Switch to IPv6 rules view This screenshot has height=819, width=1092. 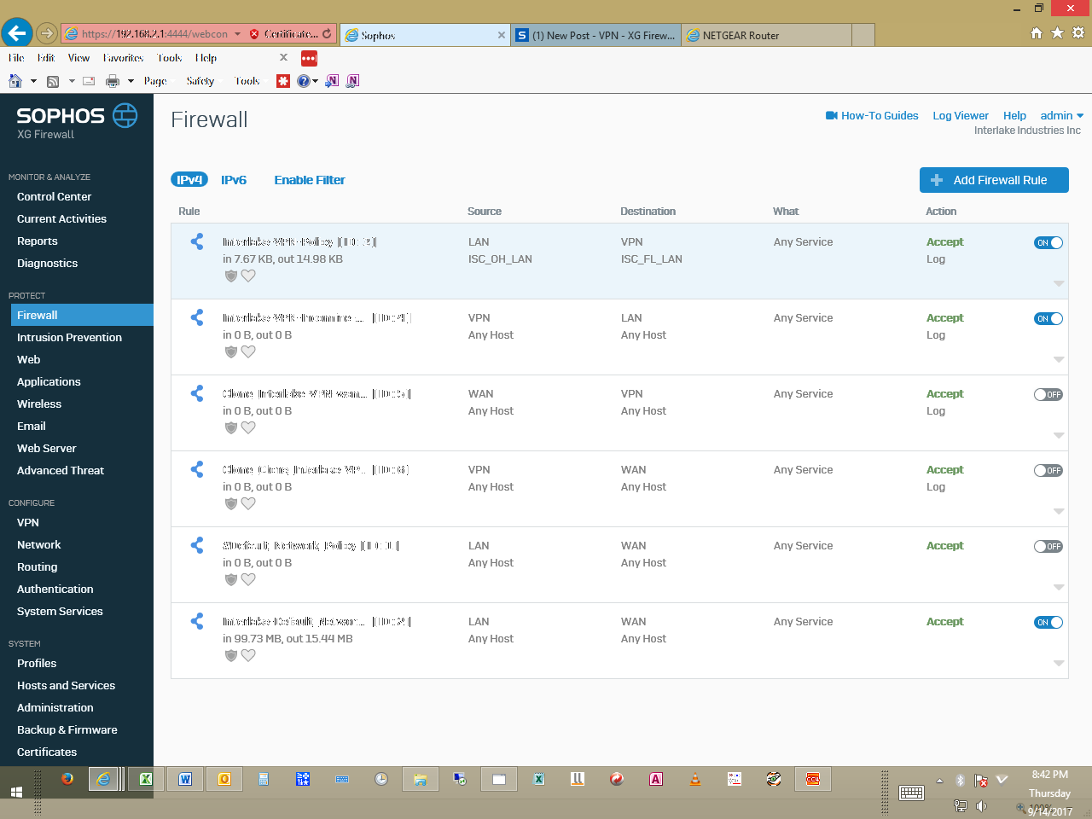coord(234,180)
